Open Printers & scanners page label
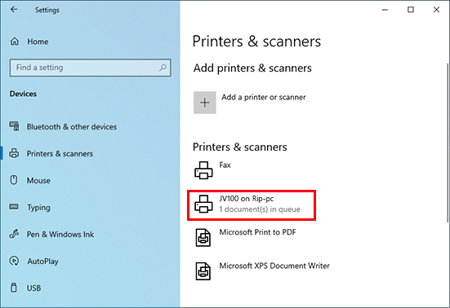Viewport: 450px width, 308px height. (x=60, y=153)
